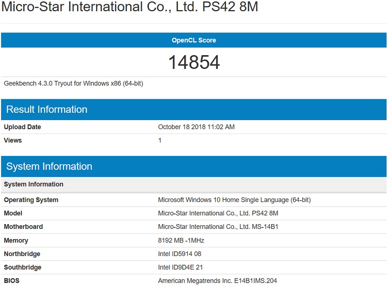This screenshot has height=288, width=388.
Task: Click the gray System Information sub-header row
Action: [194, 184]
